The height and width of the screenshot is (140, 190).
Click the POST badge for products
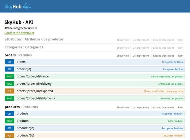coord(9,121)
